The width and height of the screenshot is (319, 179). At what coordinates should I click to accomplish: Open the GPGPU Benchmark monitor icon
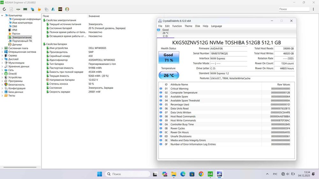point(32,9)
